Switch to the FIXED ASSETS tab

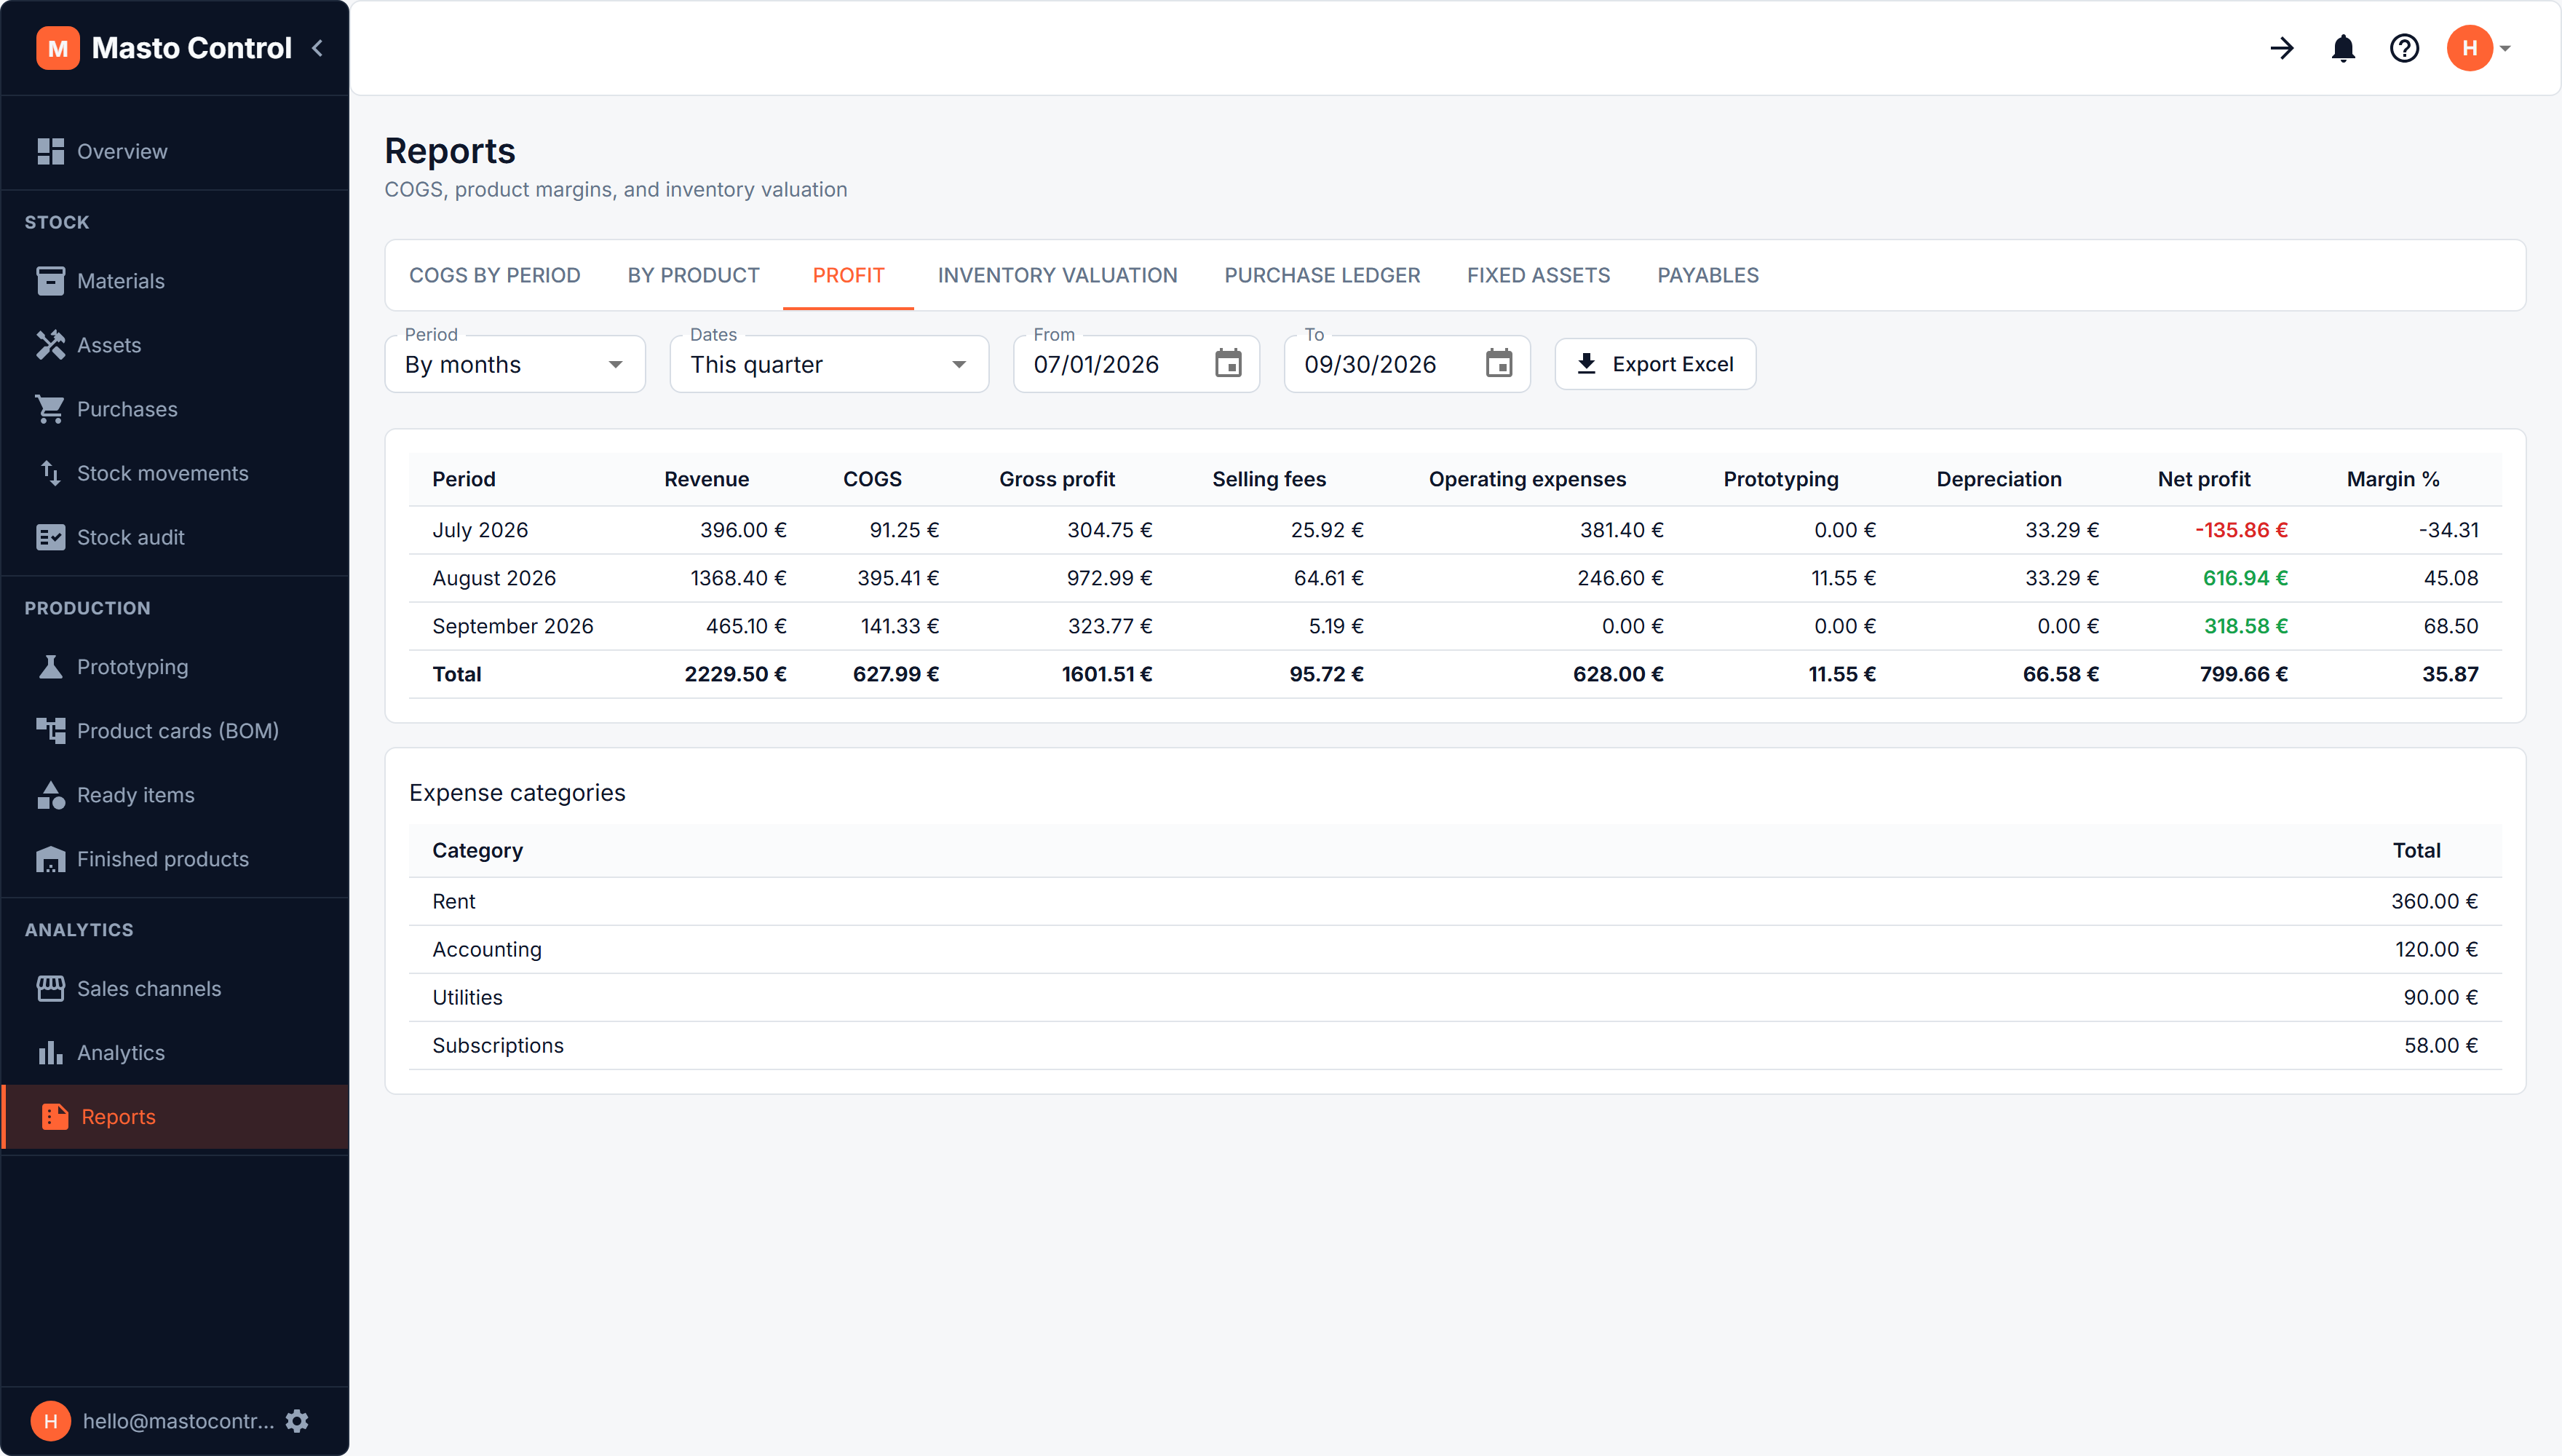(1539, 275)
